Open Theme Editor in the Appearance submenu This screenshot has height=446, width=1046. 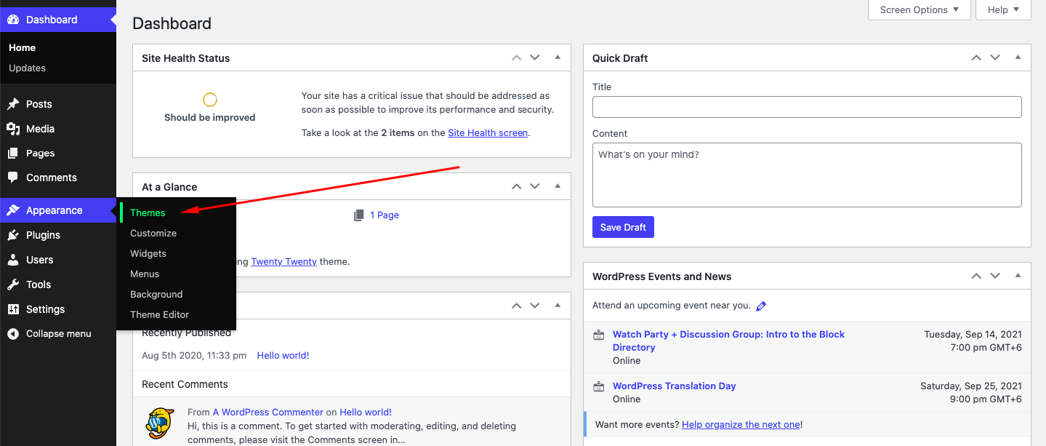tap(160, 314)
